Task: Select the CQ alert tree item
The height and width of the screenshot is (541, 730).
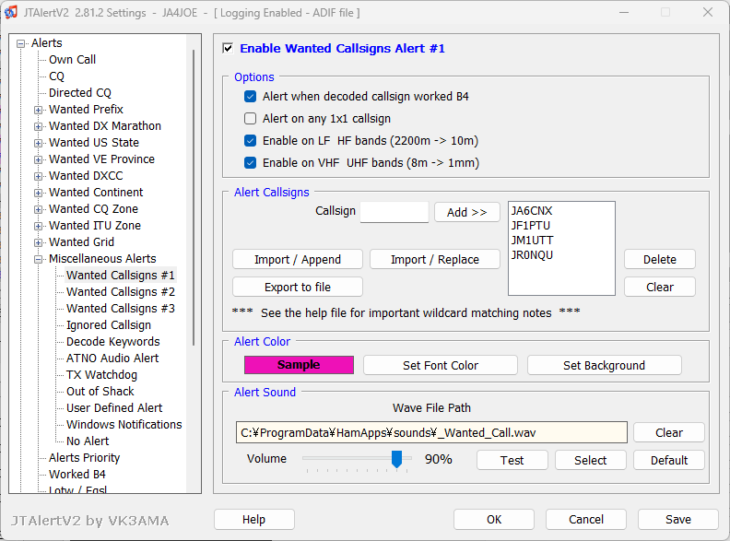Action: pyautogui.click(x=56, y=76)
